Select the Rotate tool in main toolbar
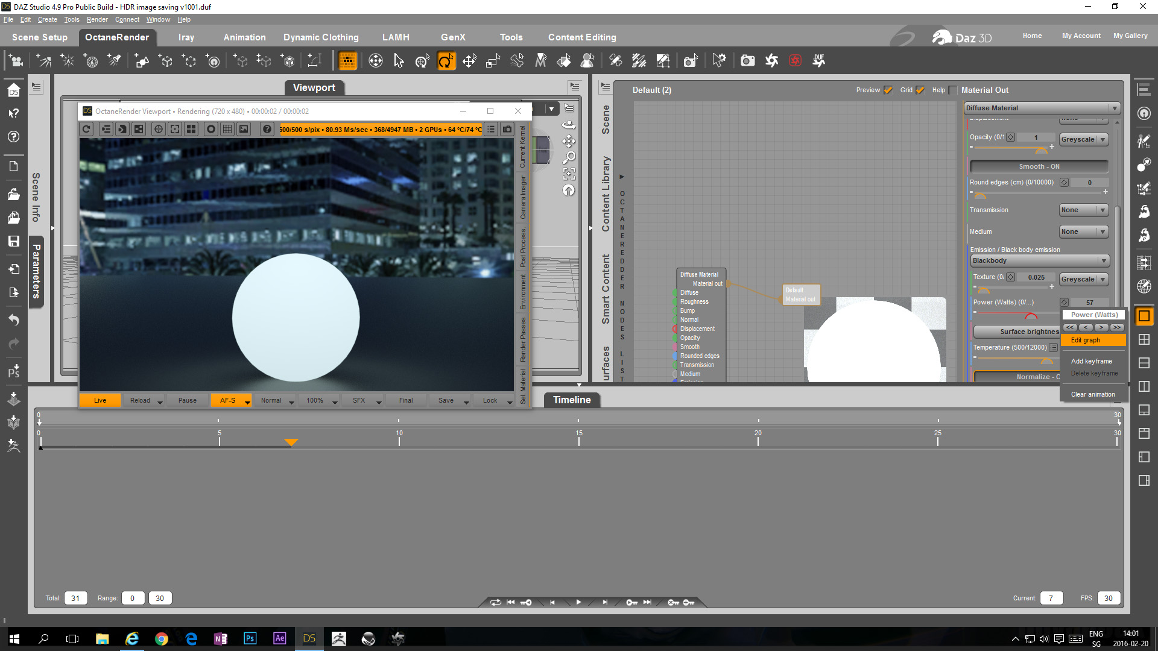1158x651 pixels. (x=446, y=61)
